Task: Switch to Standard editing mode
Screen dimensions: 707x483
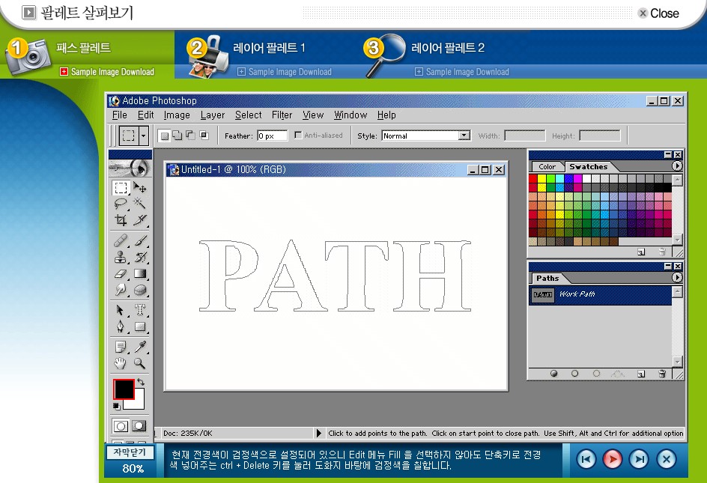Action: pyautogui.click(x=121, y=426)
